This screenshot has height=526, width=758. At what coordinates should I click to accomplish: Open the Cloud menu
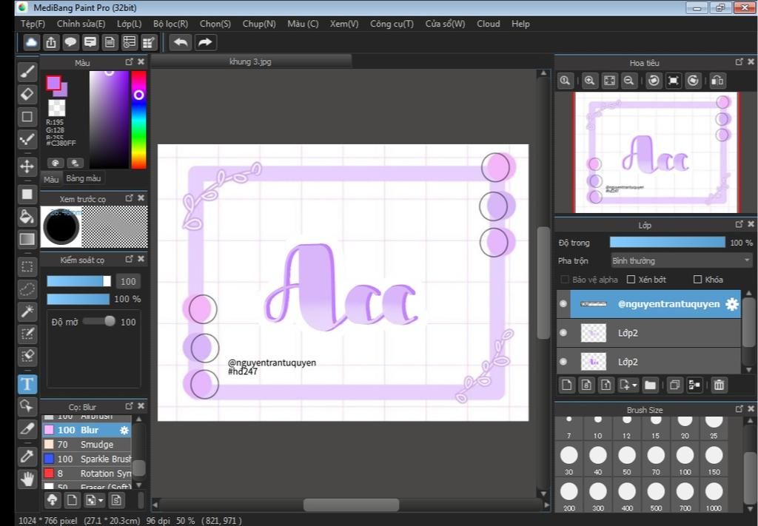(x=489, y=24)
